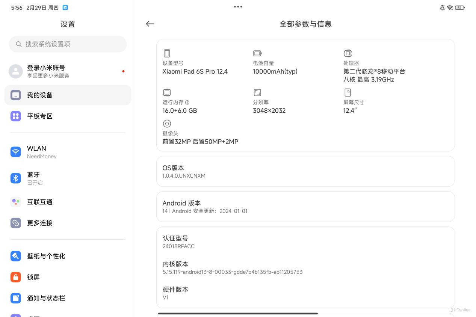Tap the battery indicator in status bar
Image resolution: width=476 pixels, height=317 pixels.
(459, 8)
